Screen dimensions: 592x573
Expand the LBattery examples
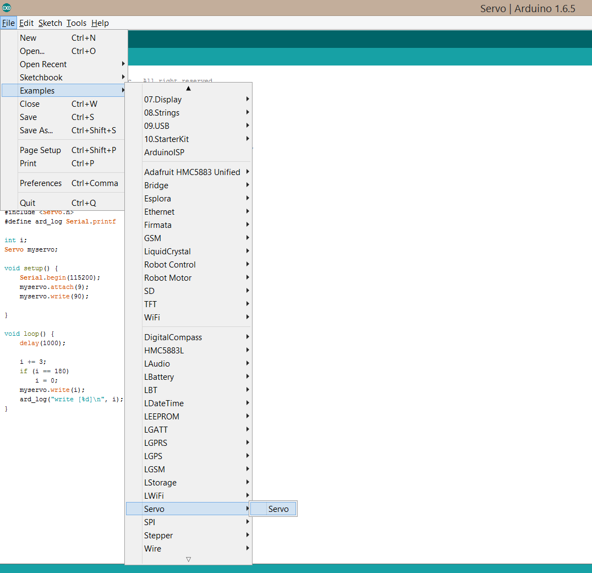[188, 377]
